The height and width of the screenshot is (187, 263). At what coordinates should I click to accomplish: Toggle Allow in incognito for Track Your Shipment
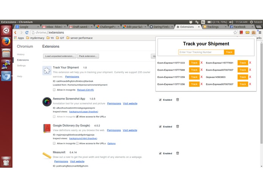click(54, 90)
